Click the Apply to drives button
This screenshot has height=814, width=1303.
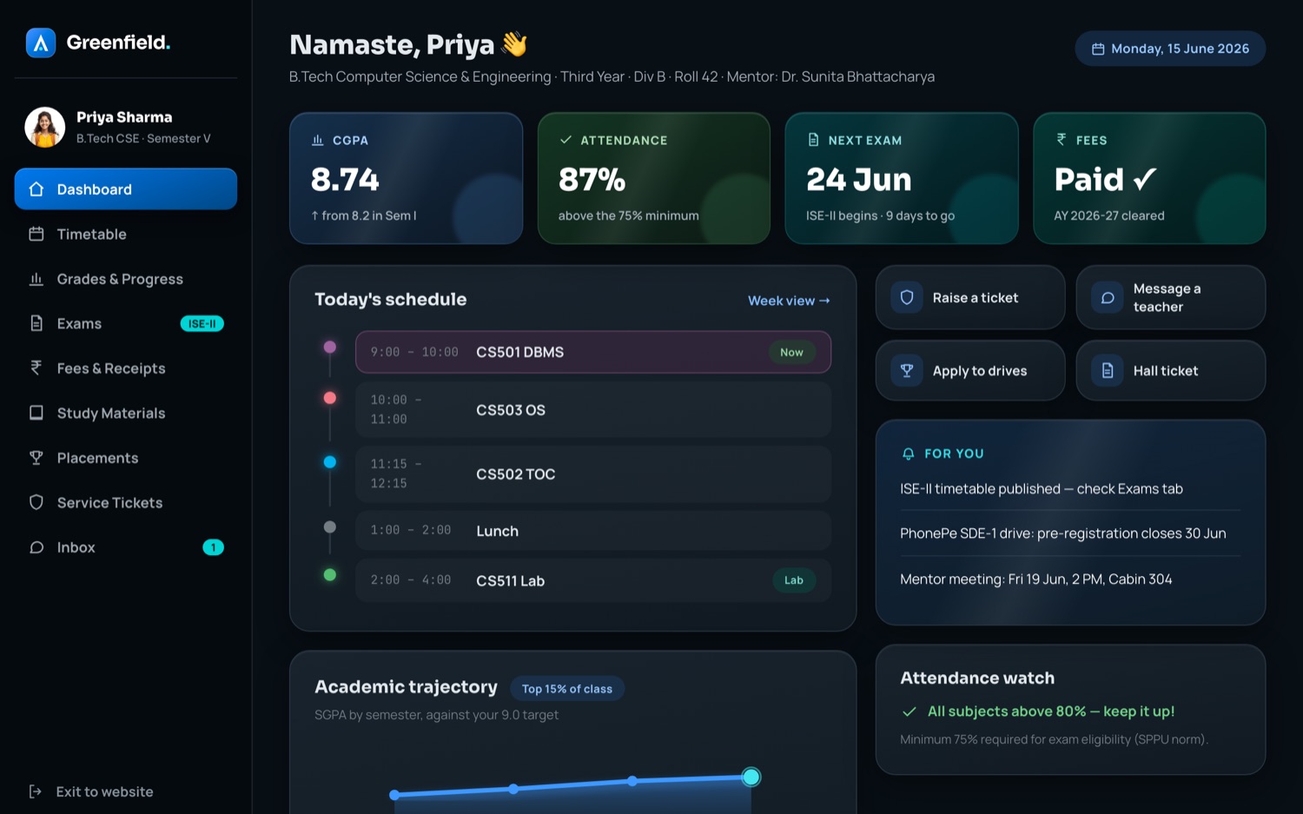pos(970,371)
